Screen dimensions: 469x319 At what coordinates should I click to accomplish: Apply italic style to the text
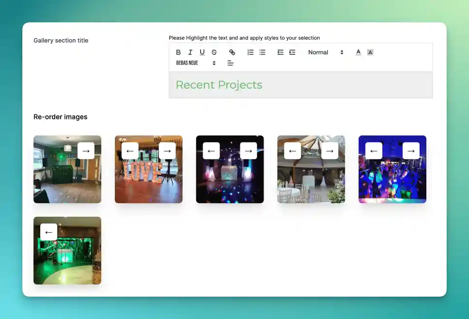(190, 52)
